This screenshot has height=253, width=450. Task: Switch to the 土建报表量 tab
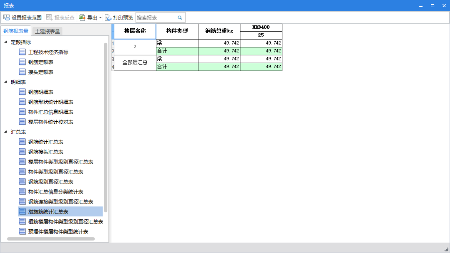tap(48, 31)
